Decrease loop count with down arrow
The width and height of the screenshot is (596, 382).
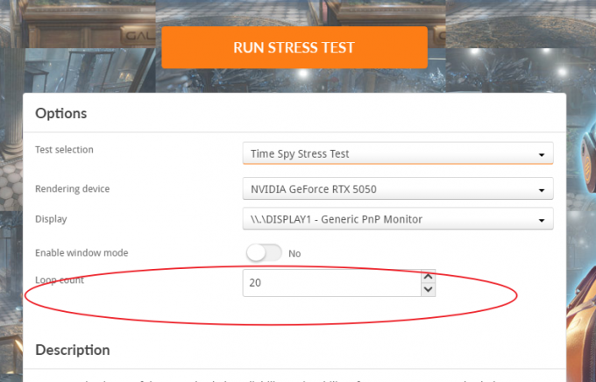429,290
